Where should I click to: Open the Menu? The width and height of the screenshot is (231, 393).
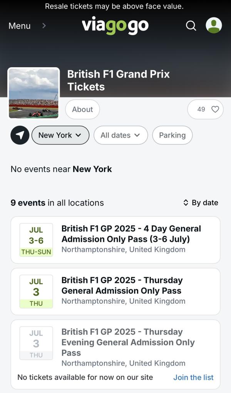pyautogui.click(x=20, y=26)
